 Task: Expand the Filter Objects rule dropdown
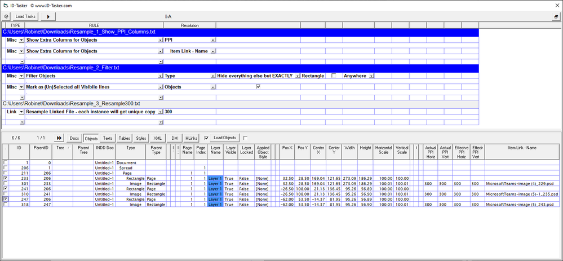click(x=161, y=76)
